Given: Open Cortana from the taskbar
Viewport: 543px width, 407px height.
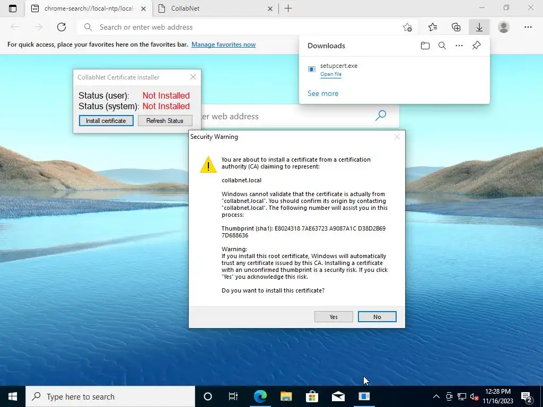Looking at the screenshot, I should click(x=207, y=396).
